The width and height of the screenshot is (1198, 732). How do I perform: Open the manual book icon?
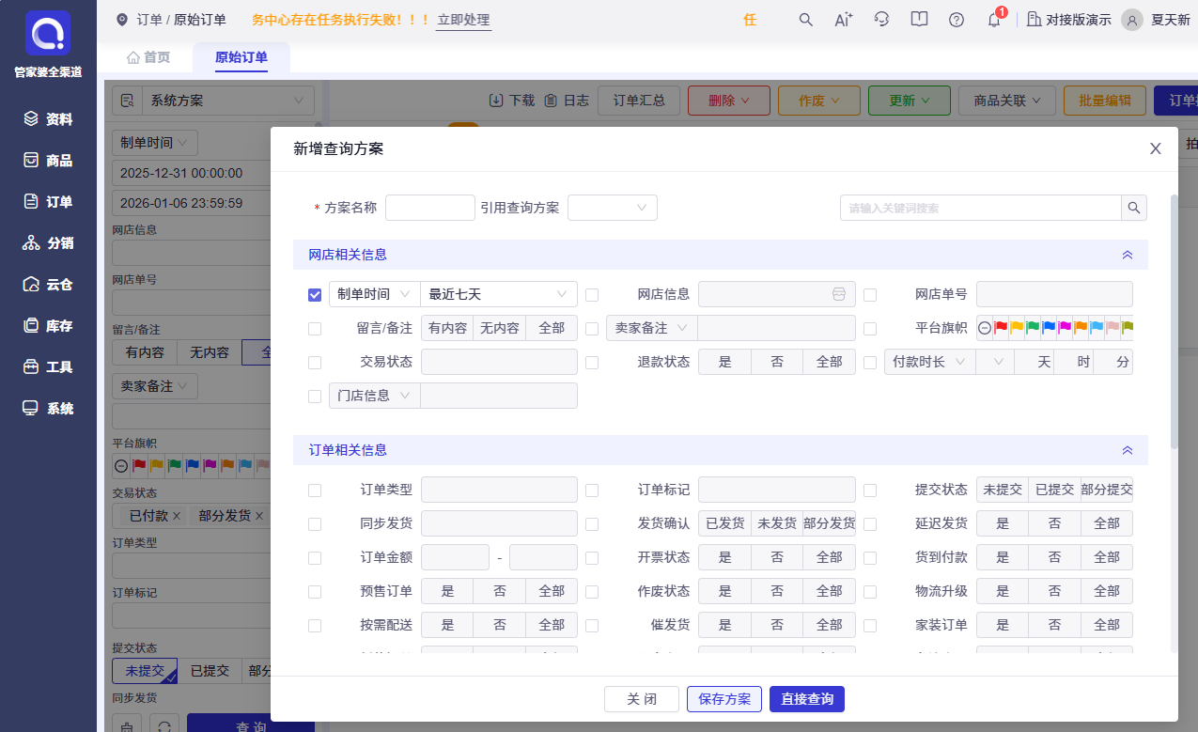coord(919,20)
